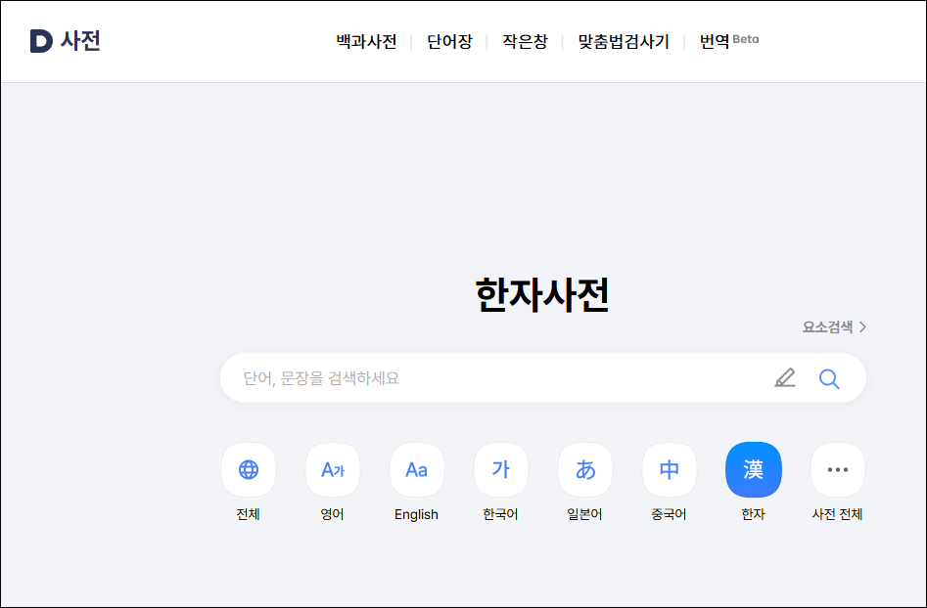Select the 전체 globe dictionary icon
The height and width of the screenshot is (608, 927).
249,470
